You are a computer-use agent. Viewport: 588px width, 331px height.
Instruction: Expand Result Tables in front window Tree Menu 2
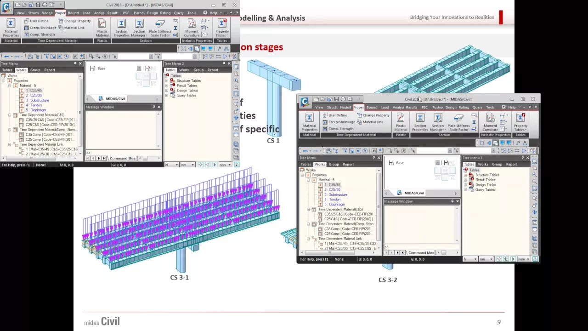coord(465,180)
